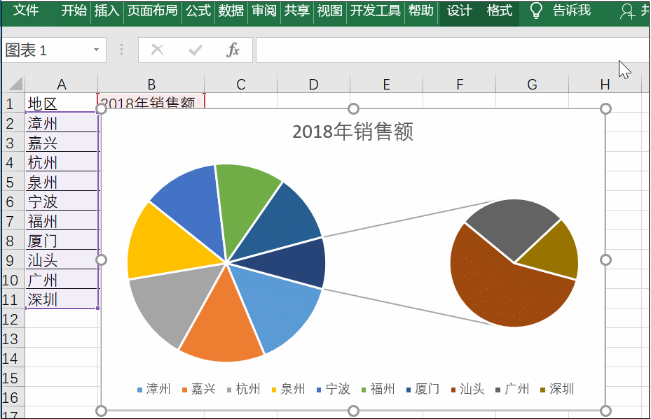Select column B by clicking its header
Image resolution: width=651 pixels, height=419 pixels.
click(x=151, y=83)
